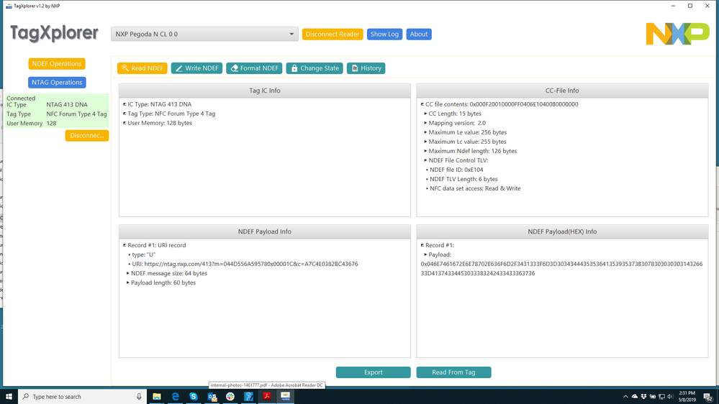
Task: Click the Read NDEF button with magnifier icon
Action: (143, 68)
